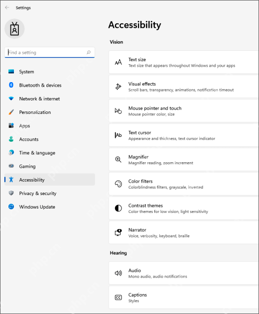This screenshot has width=259, height=314.
Task: Click the back arrow beside Settings
Action: pyautogui.click(x=7, y=7)
